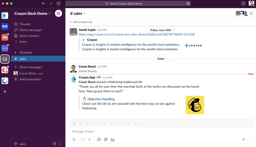Click the compose new message icon
The width and height of the screenshot is (256, 147).
(58, 13)
